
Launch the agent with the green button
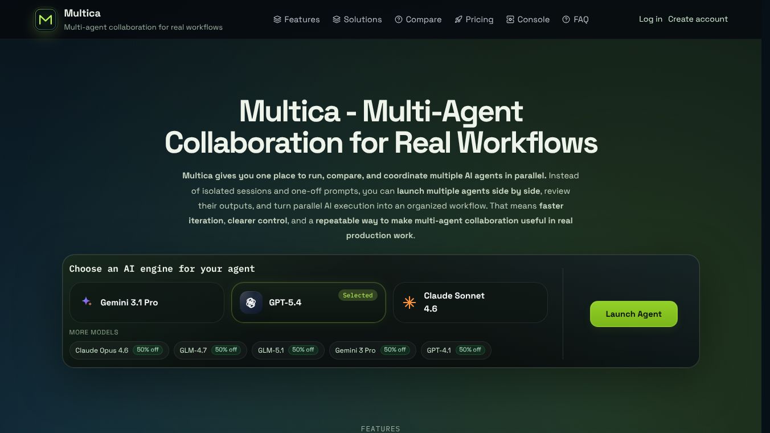(x=634, y=314)
